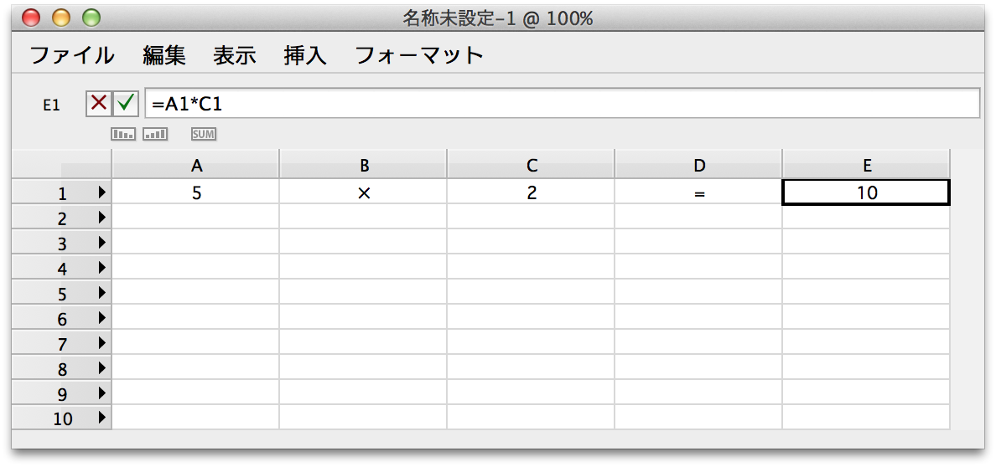Screen dimensions: 996x467
Task: Select cell C1 containing 2
Action: 531,192
